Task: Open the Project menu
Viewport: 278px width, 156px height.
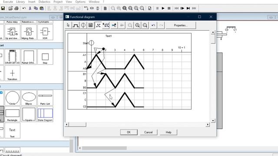Action: (x=58, y=2)
